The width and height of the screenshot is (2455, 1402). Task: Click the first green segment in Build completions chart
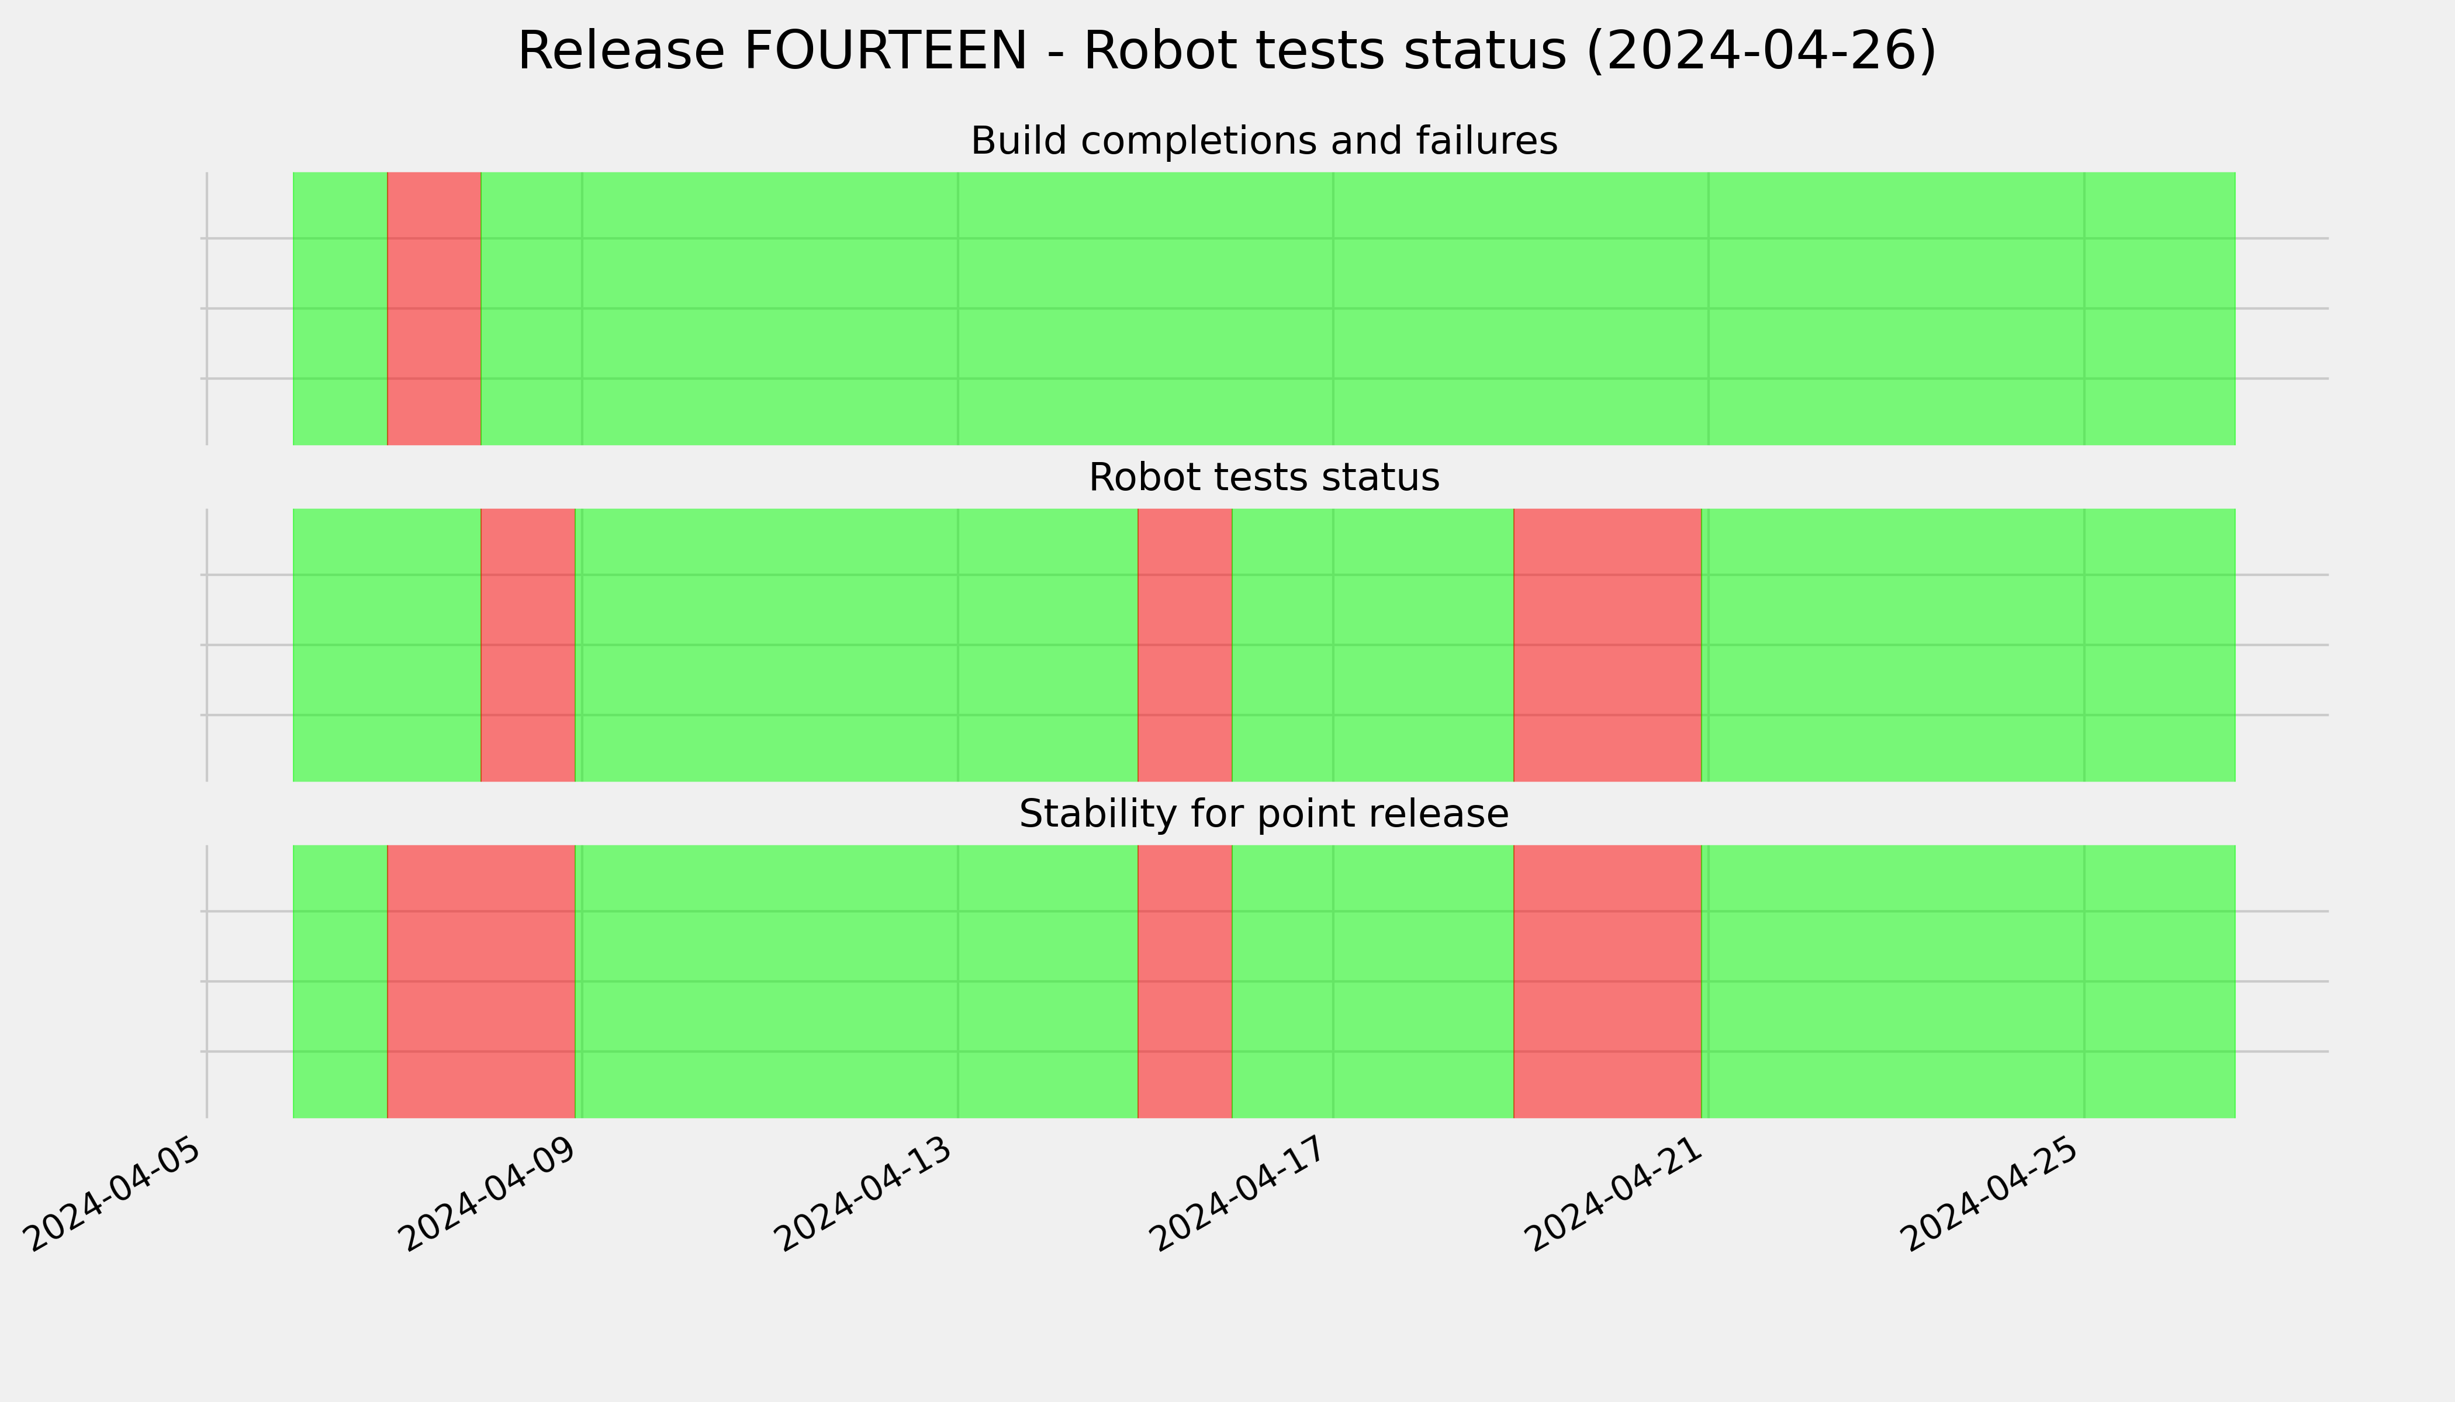tap(340, 308)
